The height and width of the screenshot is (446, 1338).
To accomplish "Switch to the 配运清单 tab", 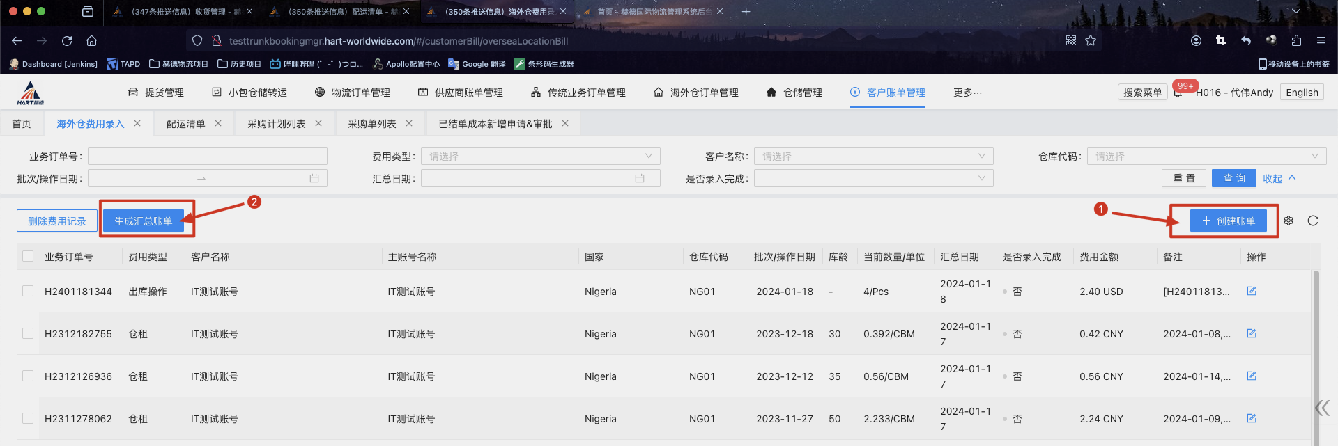I will (185, 124).
